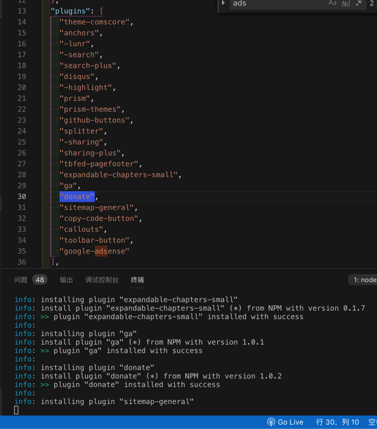Click line number 30 in gutter
Screen dimensions: 377x429
pos(21,197)
